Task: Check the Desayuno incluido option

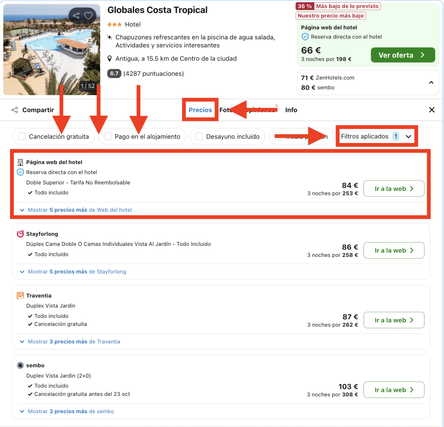Action: [x=199, y=137]
